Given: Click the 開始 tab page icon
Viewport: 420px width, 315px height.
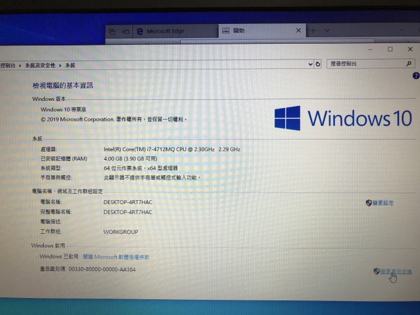Looking at the screenshot, I should pyautogui.click(x=226, y=30).
